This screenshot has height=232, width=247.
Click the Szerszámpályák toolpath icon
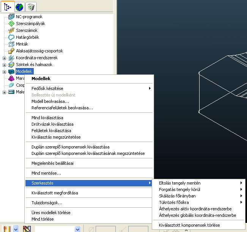11,24
